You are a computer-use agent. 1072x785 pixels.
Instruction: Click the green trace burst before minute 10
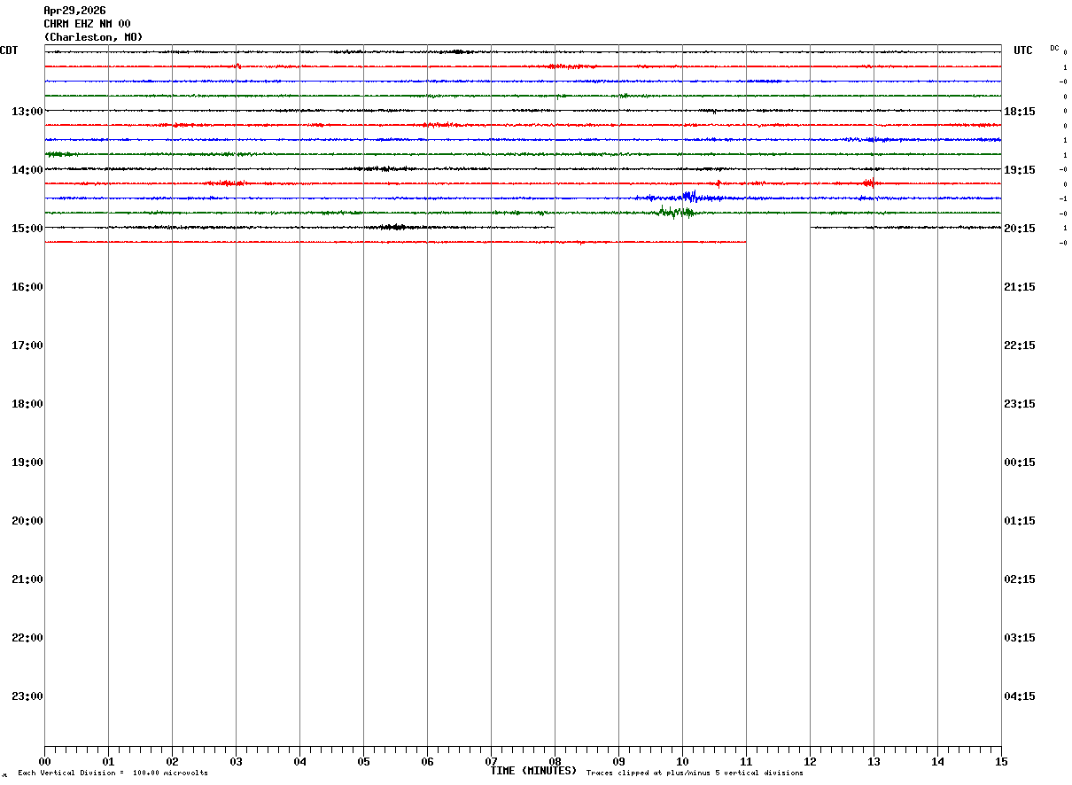(675, 212)
